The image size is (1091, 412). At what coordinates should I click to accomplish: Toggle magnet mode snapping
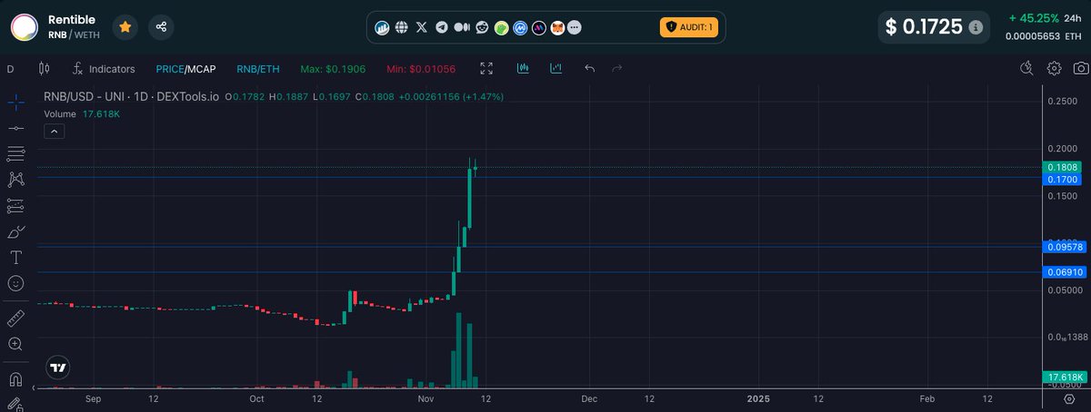[15, 378]
